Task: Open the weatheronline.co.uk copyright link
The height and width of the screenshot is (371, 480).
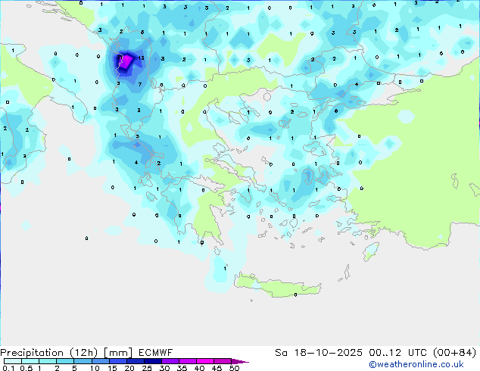Action: 416,364
